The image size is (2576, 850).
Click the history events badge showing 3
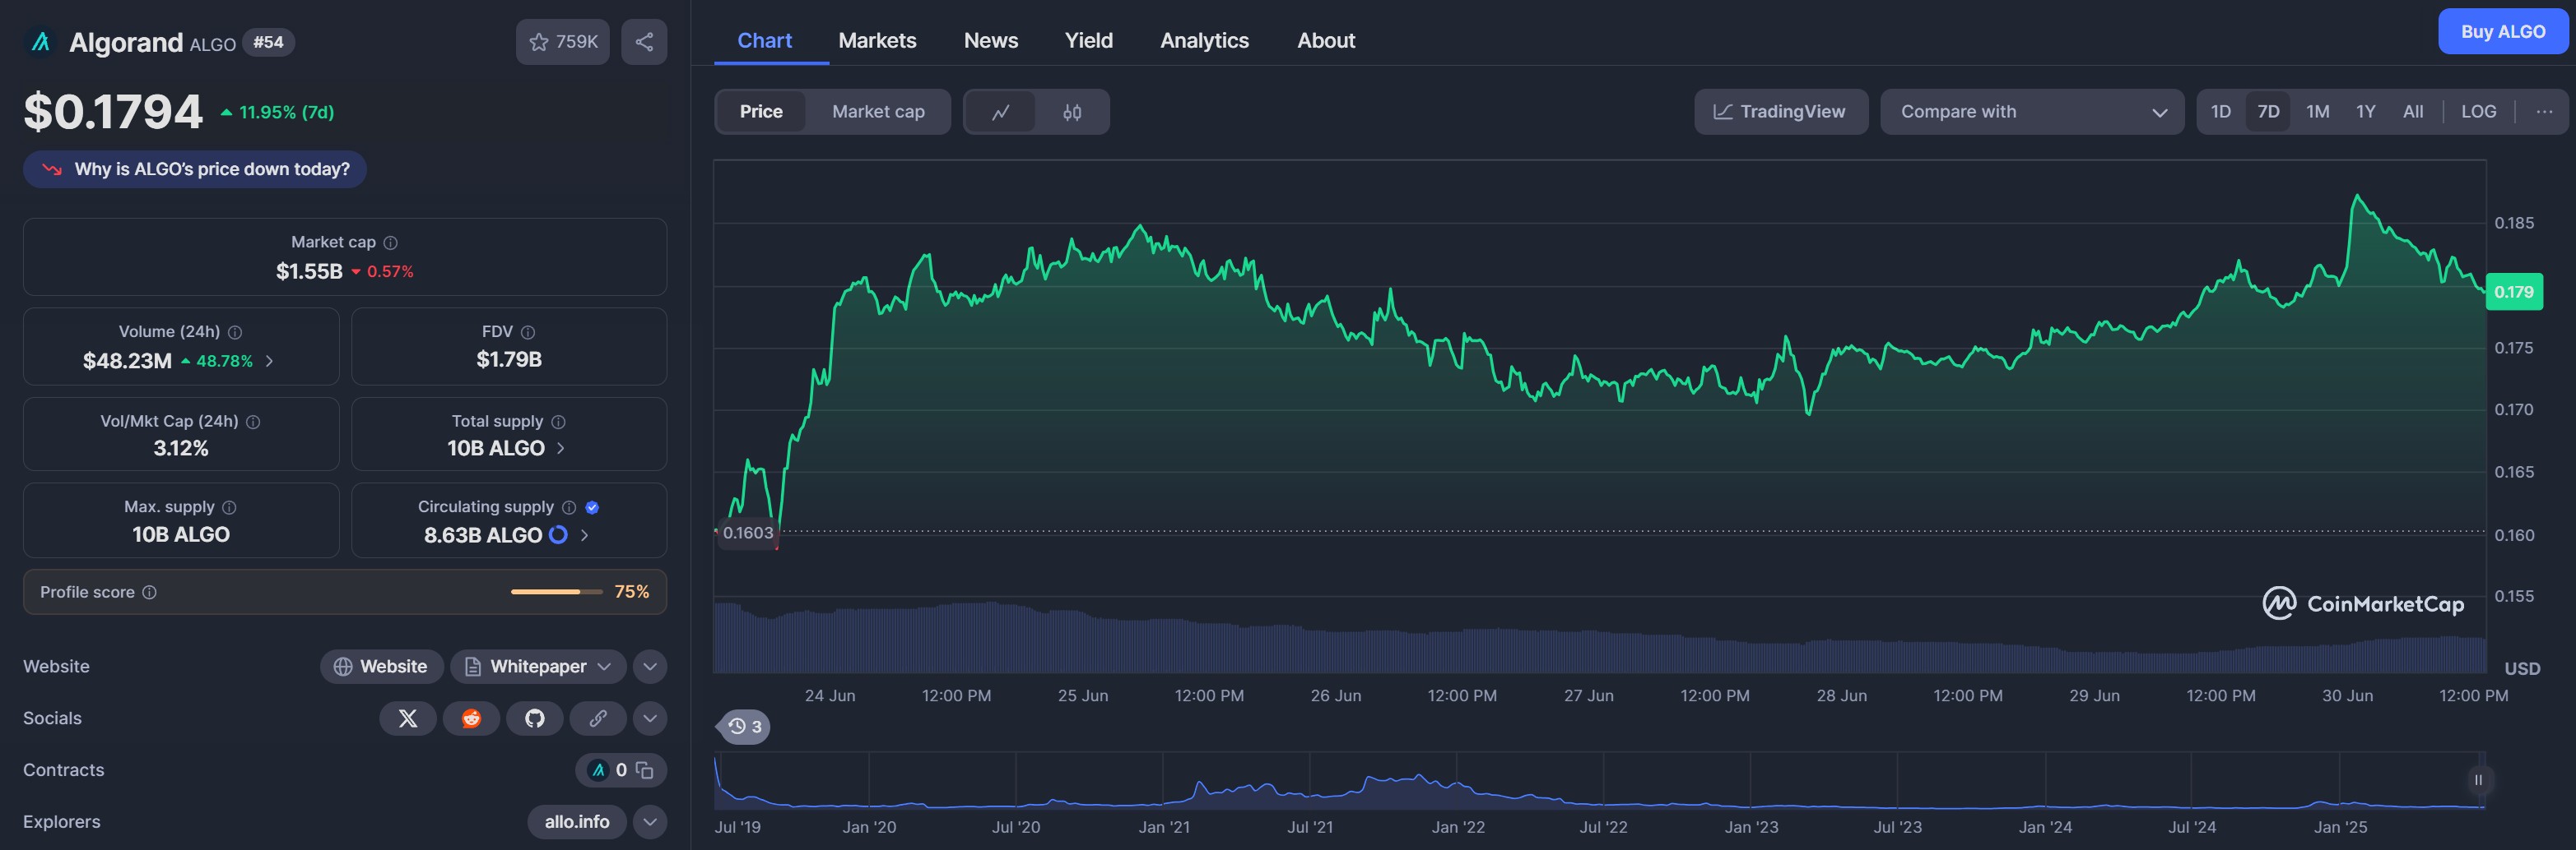click(744, 726)
